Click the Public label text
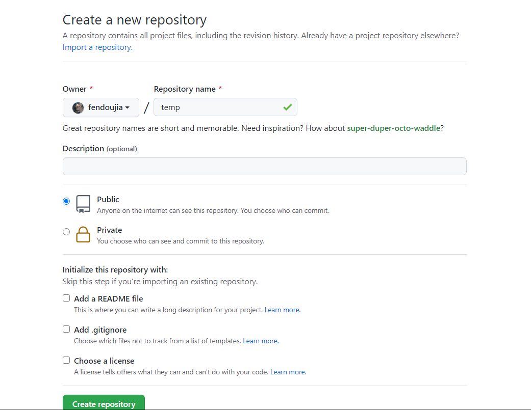Screen dimensions: 531x410 click(108, 200)
